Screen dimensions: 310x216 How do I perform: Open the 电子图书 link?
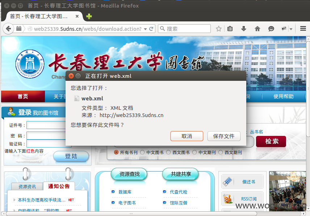[127, 203]
